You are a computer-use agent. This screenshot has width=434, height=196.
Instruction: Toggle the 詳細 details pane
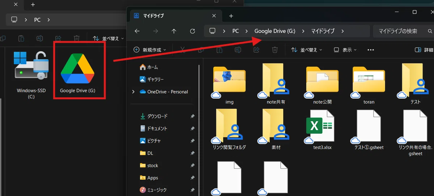424,50
